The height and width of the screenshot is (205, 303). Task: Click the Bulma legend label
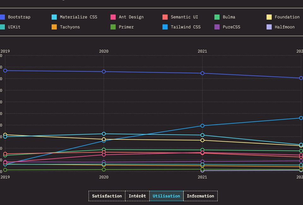[229, 17]
